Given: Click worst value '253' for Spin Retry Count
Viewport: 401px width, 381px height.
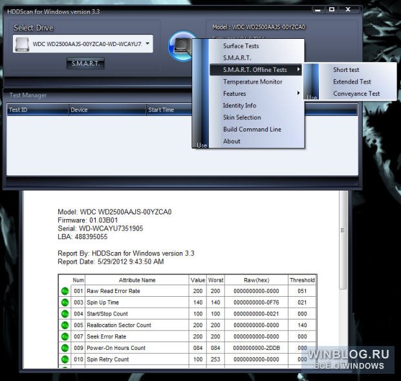Looking at the screenshot, I should coord(215,359).
